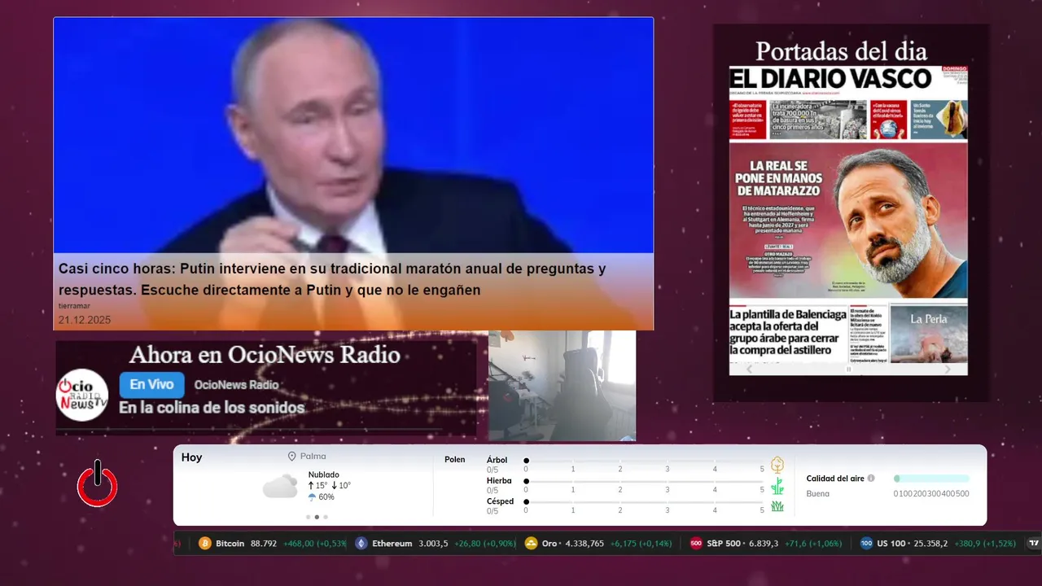
Task: Select the first weather carousel dot
Action: click(x=308, y=517)
